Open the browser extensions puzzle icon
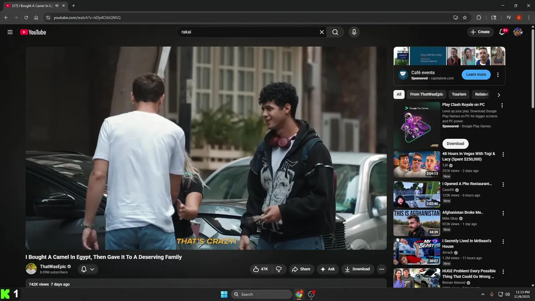 click(479, 18)
